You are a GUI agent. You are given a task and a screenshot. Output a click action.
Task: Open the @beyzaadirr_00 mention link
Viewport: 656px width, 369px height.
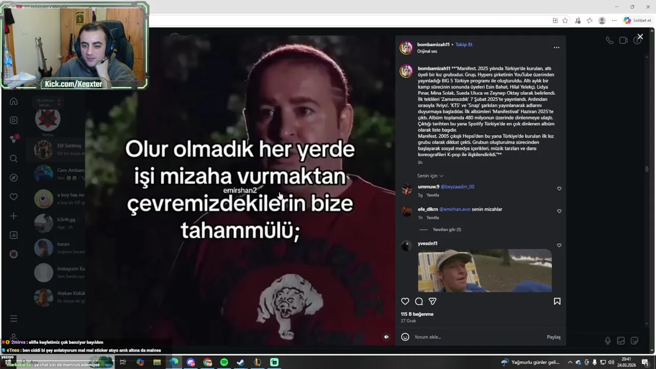tap(458, 187)
